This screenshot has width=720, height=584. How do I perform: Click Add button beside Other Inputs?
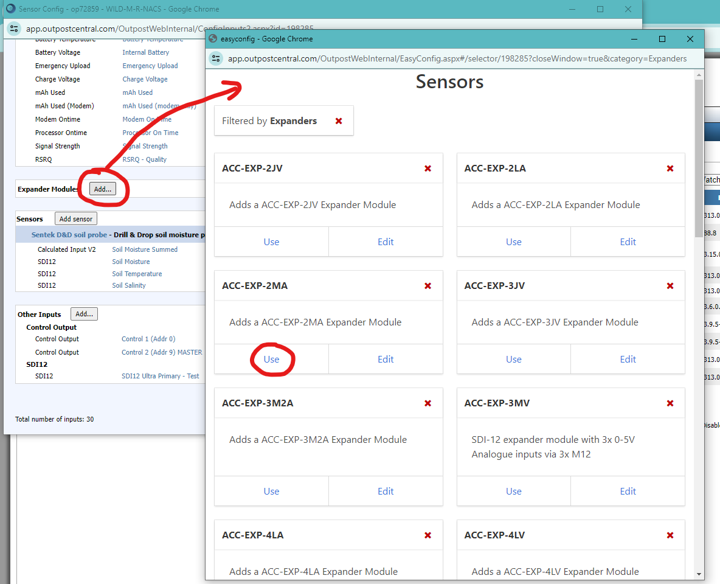click(x=84, y=315)
